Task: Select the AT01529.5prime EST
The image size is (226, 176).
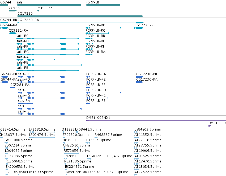Action: 137,159
